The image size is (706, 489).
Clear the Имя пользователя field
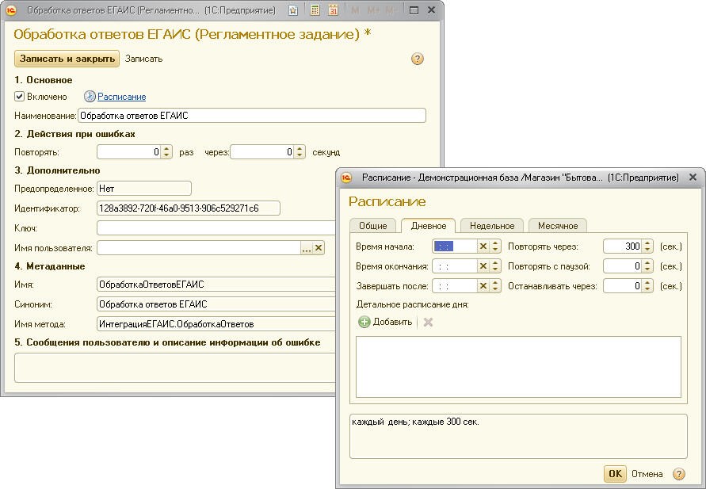[319, 247]
